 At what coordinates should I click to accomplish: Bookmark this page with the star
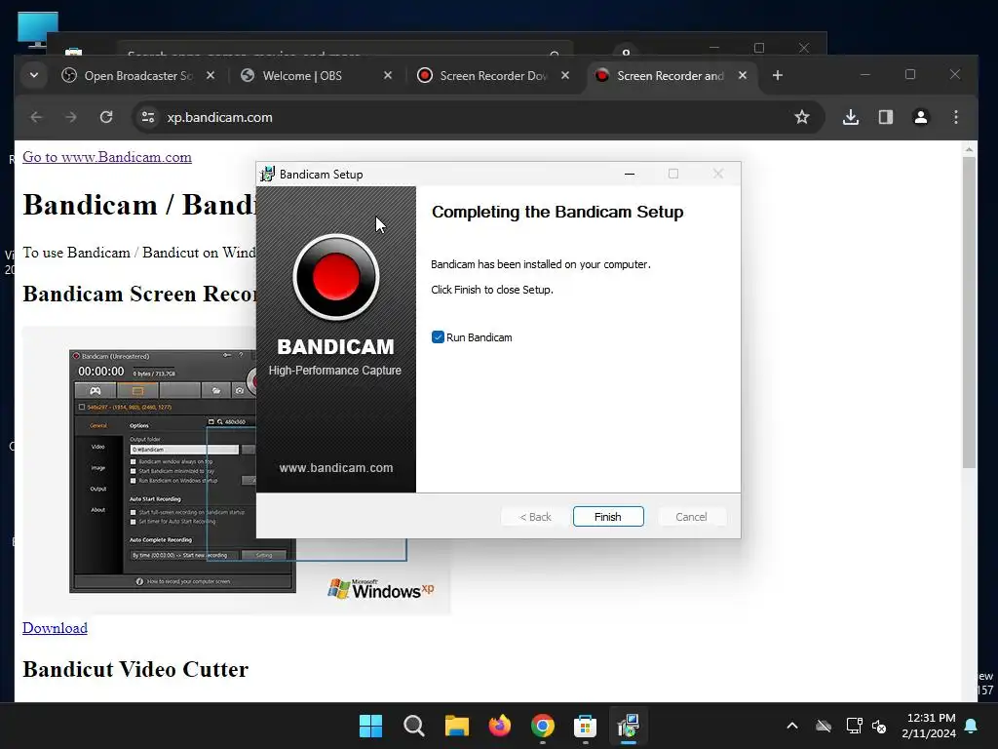point(802,117)
